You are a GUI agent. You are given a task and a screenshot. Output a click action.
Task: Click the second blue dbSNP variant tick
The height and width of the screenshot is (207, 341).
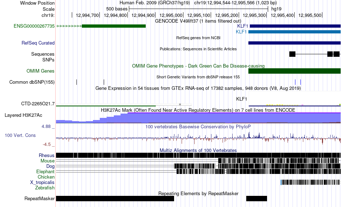(x=300, y=82)
